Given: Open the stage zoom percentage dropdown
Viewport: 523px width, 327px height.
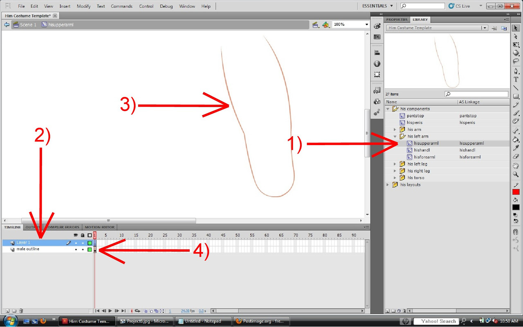Looking at the screenshot, I should pos(366,25).
